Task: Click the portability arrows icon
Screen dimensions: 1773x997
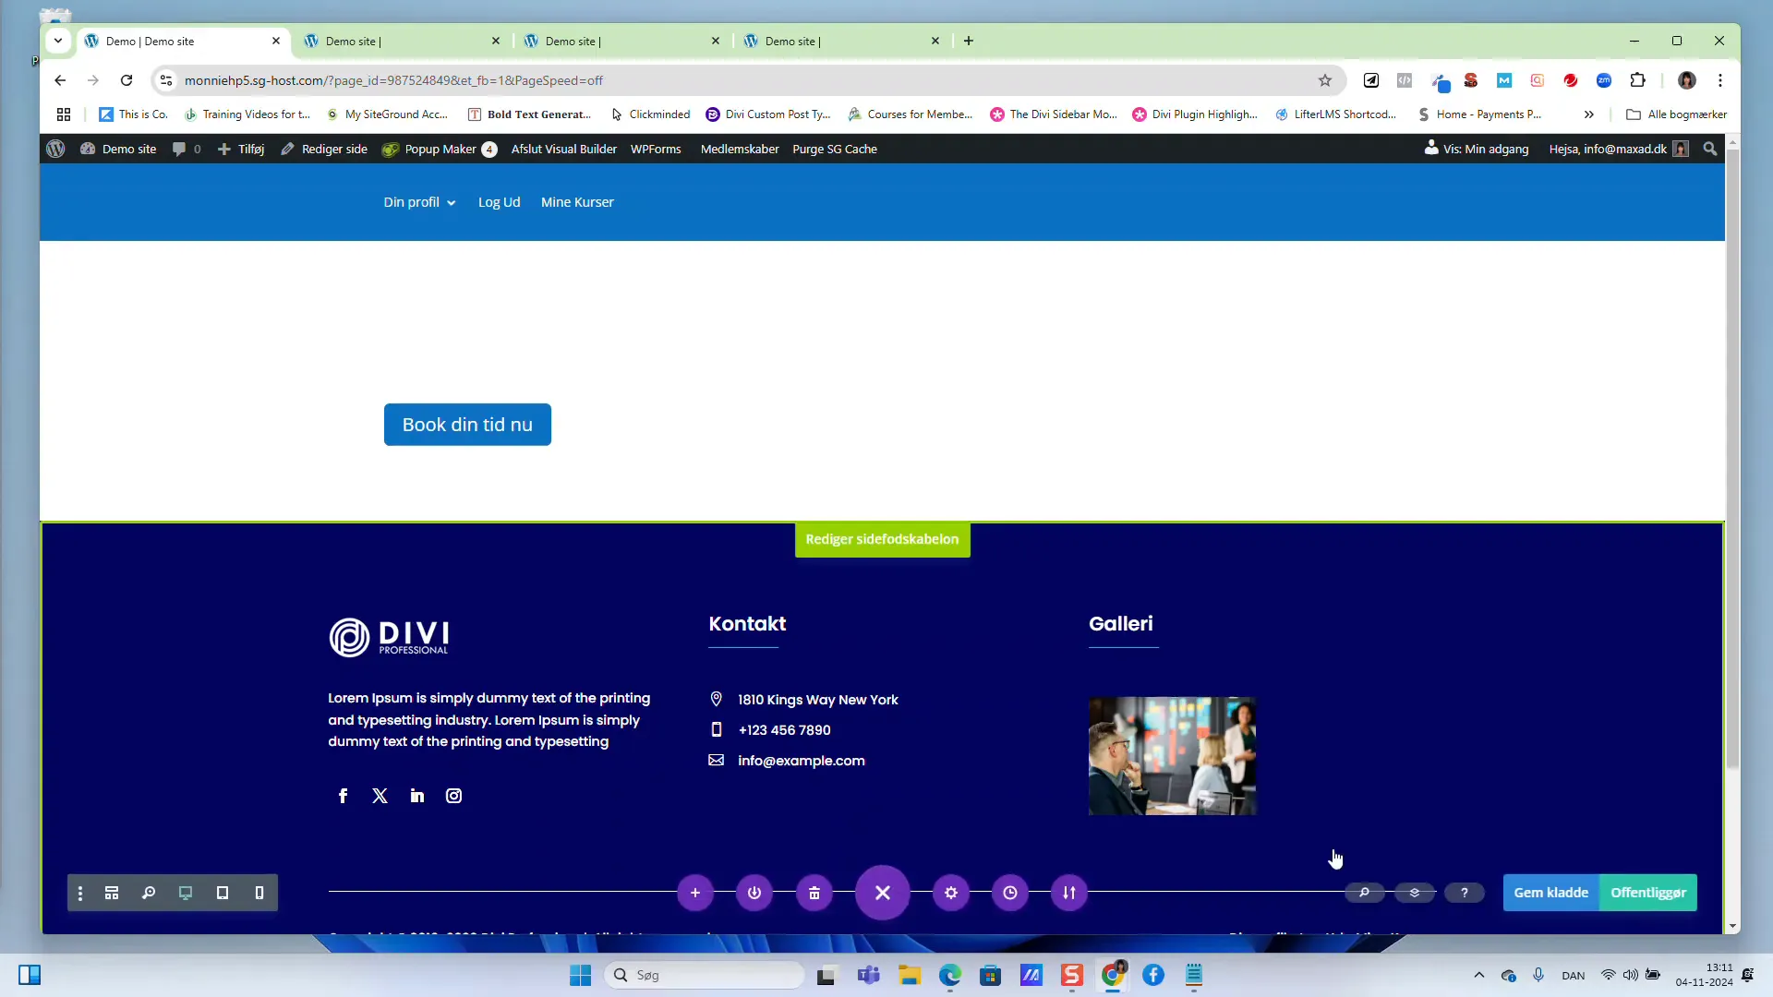Action: point(1069,893)
